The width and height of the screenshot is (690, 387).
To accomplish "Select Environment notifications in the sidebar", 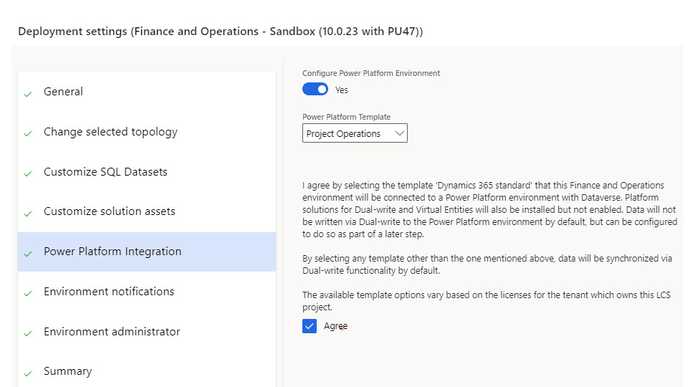I will coord(108,292).
